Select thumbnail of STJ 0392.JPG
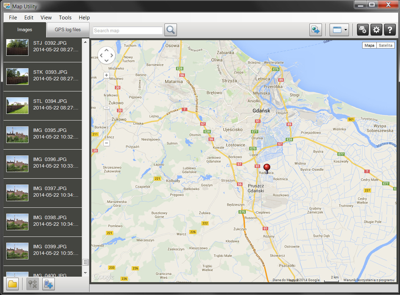The image size is (400, 295). [17, 47]
